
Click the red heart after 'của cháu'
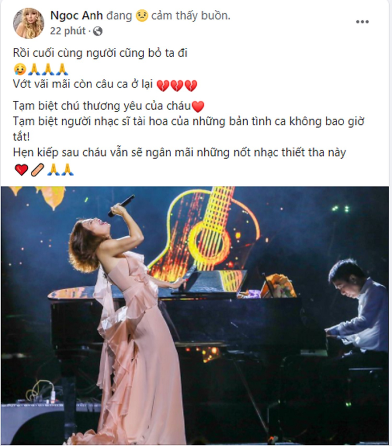pyautogui.click(x=198, y=106)
